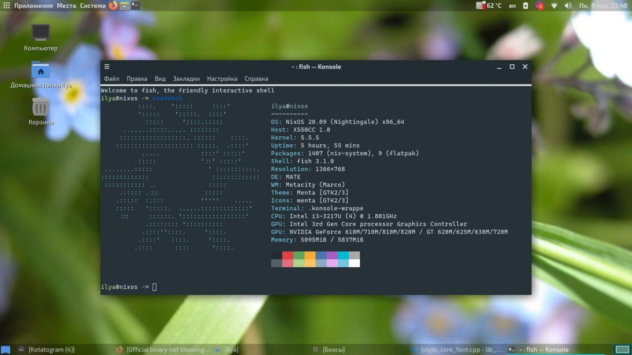The height and width of the screenshot is (355, 632).
Task: Launch Firefox from the top panel
Action: point(113,5)
